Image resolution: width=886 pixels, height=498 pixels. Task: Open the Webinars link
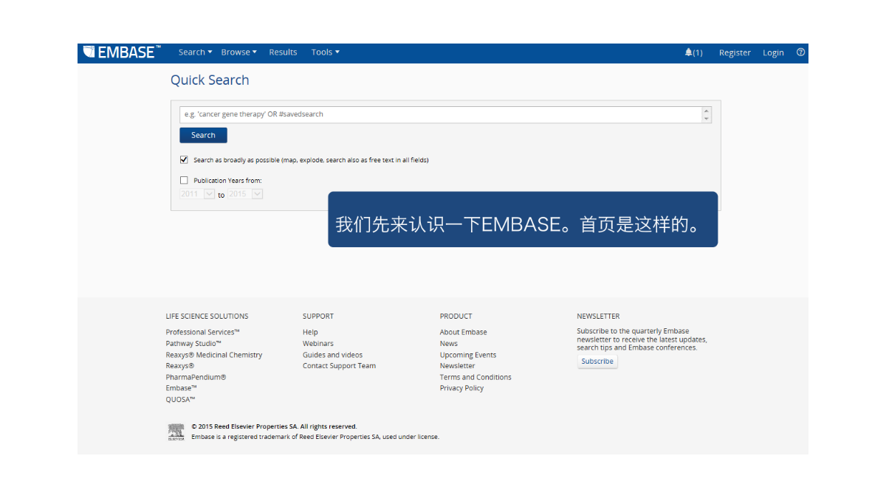(318, 344)
